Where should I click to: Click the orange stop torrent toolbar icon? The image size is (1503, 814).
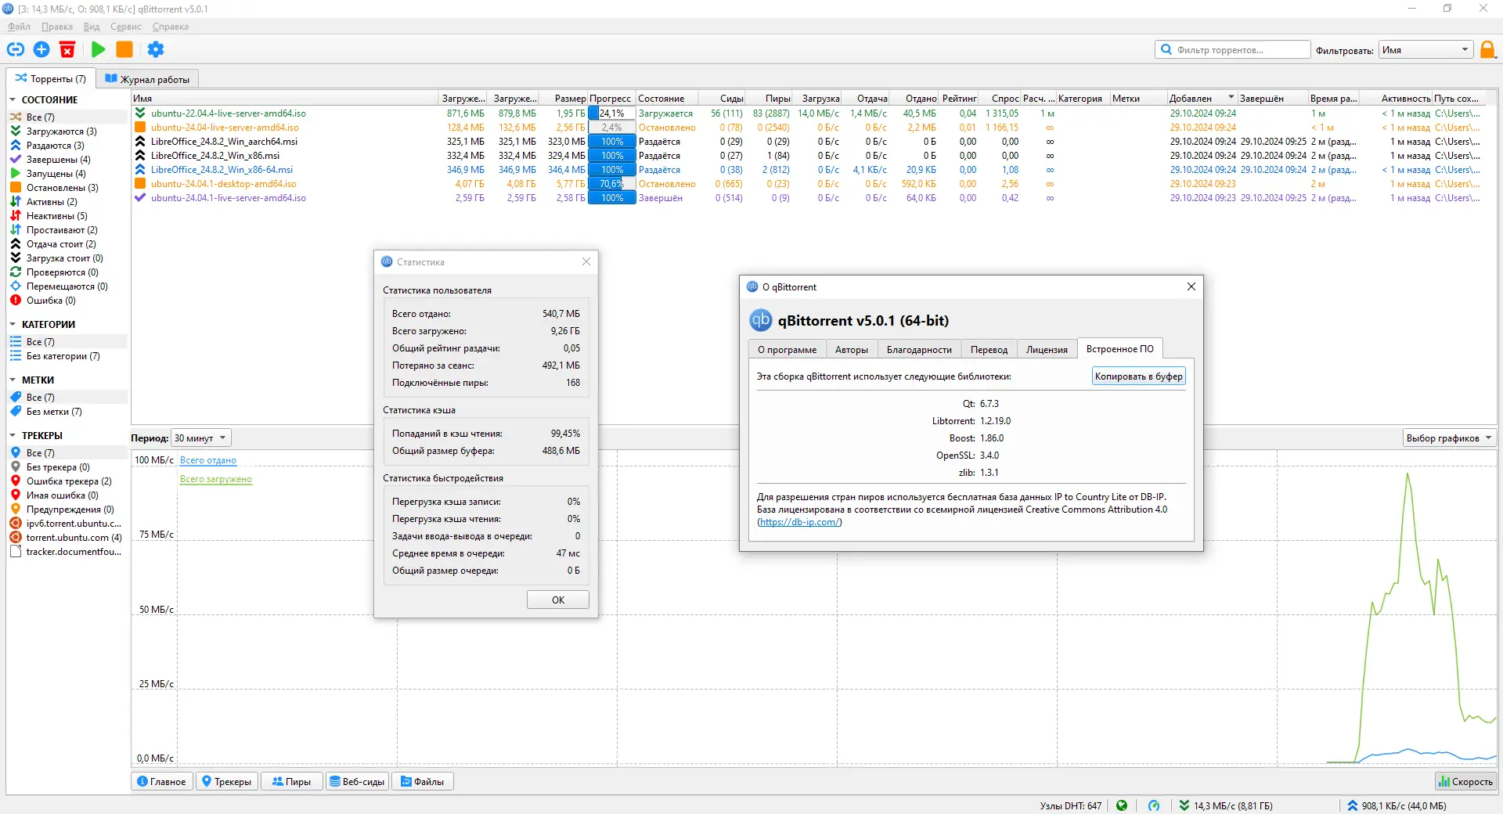(124, 49)
